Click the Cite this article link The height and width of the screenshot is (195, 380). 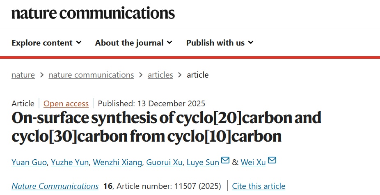[x=259, y=186]
